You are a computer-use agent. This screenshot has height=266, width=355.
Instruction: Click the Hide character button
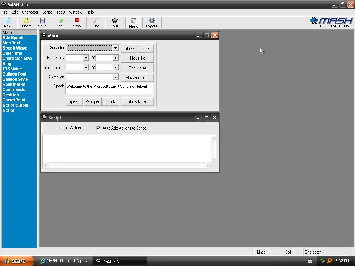146,48
